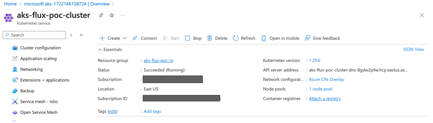Click the Stop square icon

click(187, 38)
